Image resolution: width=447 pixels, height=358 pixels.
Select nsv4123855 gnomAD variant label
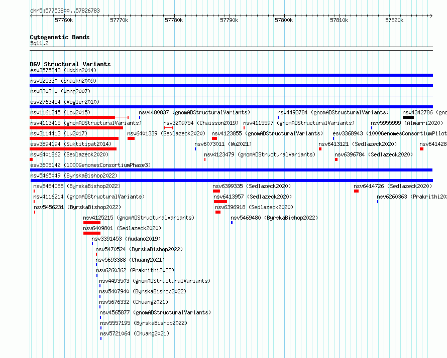tap(267, 133)
